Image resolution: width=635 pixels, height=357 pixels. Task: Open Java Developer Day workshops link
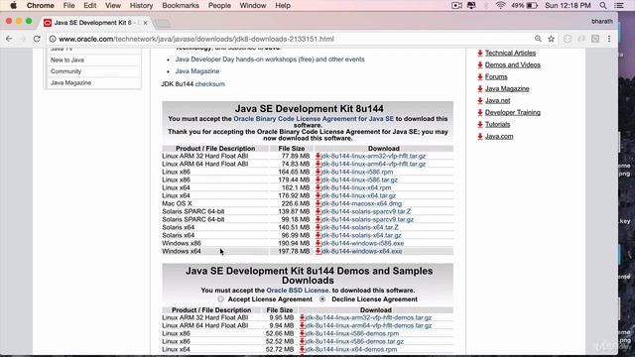[270, 59]
